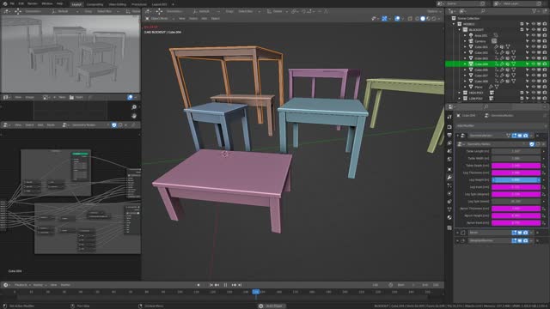Switch viewport to solid shading
The height and width of the screenshot is (309, 550).
point(423,19)
